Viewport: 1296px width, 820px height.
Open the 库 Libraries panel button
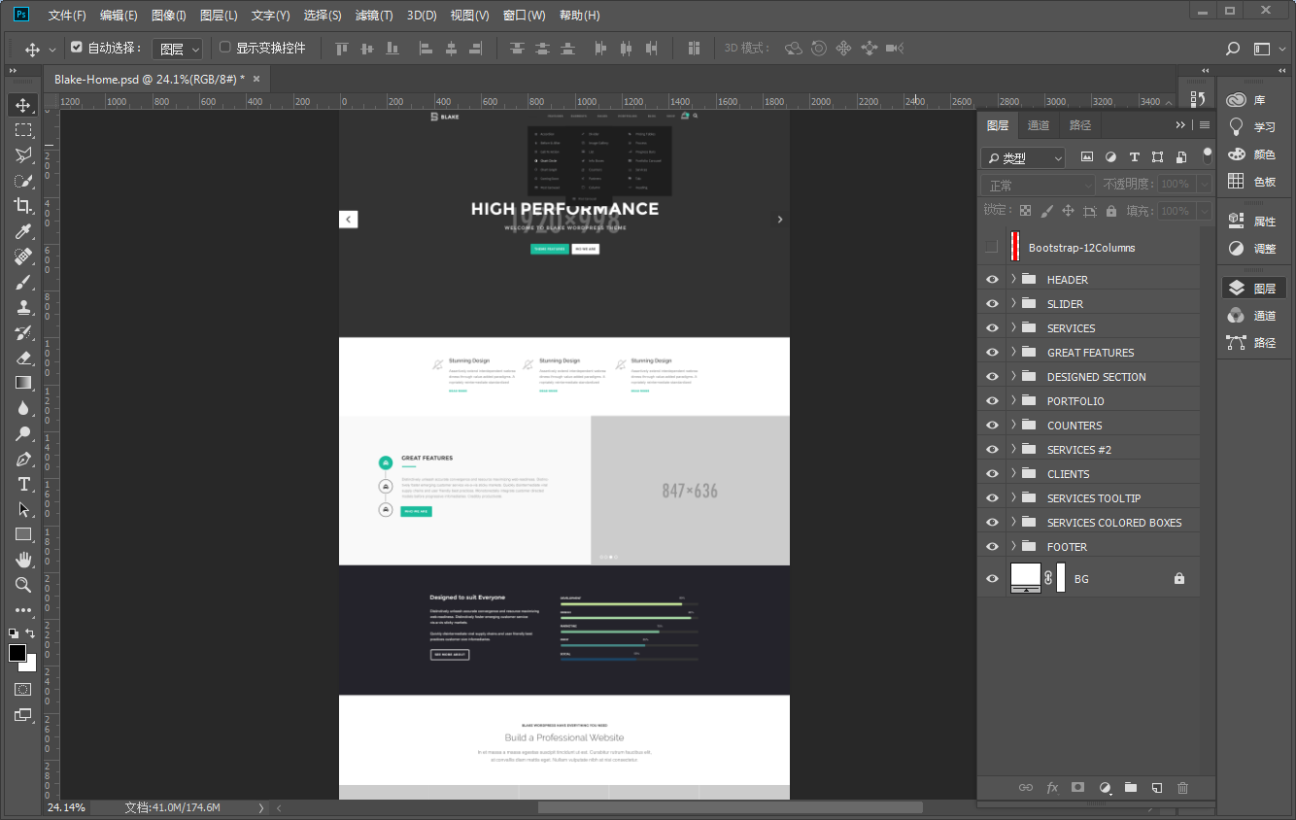click(1251, 100)
